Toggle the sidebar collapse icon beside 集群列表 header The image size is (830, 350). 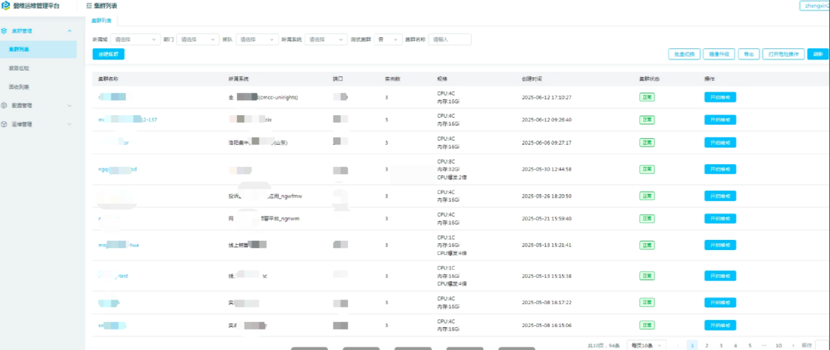(x=89, y=5)
